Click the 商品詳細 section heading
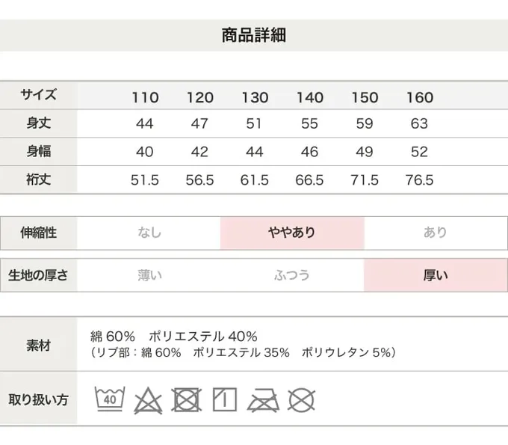 point(254,35)
